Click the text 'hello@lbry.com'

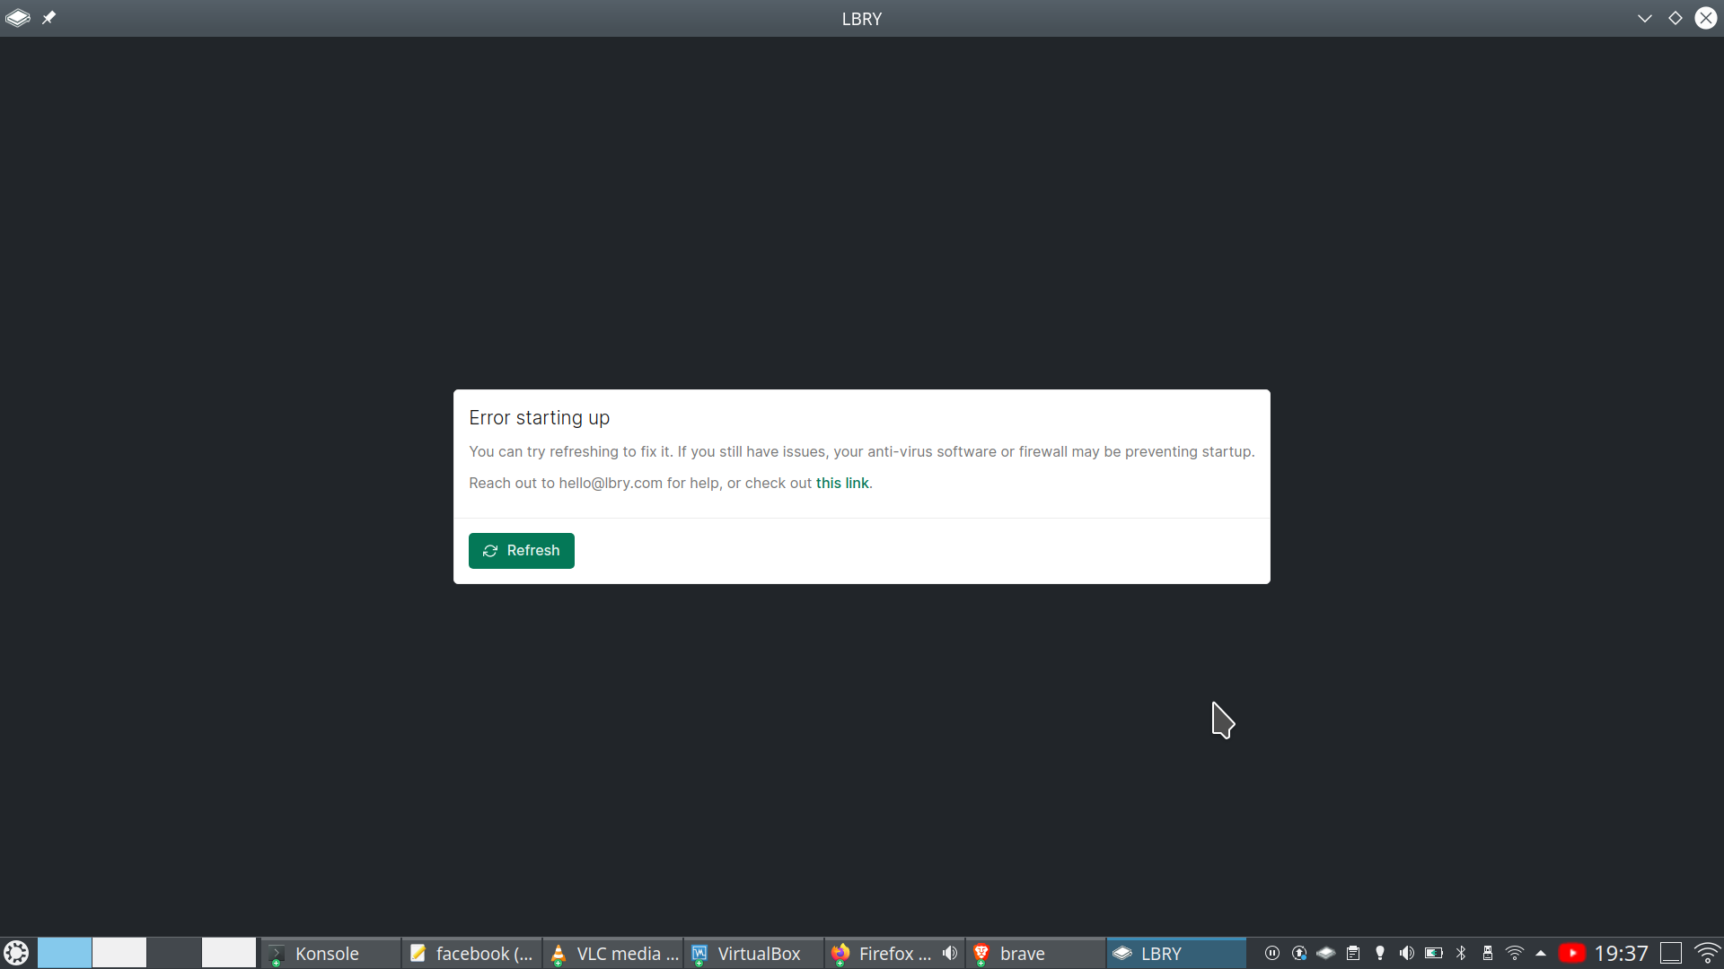pyautogui.click(x=611, y=483)
